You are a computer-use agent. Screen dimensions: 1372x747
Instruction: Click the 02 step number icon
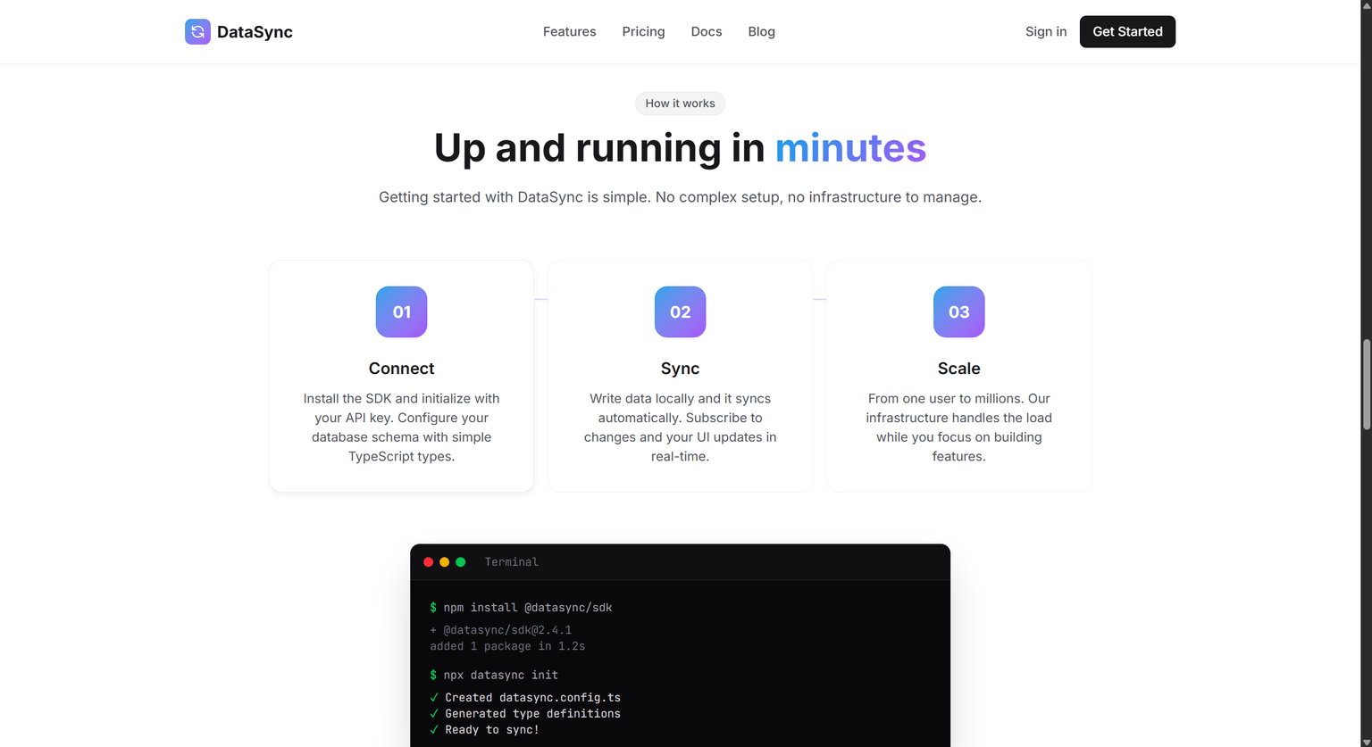680,311
